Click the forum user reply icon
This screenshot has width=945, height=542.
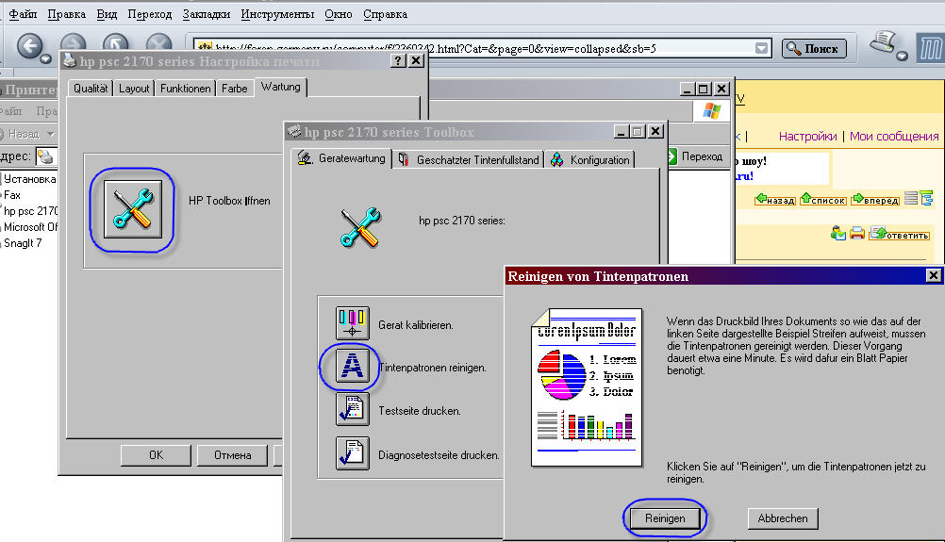837,233
